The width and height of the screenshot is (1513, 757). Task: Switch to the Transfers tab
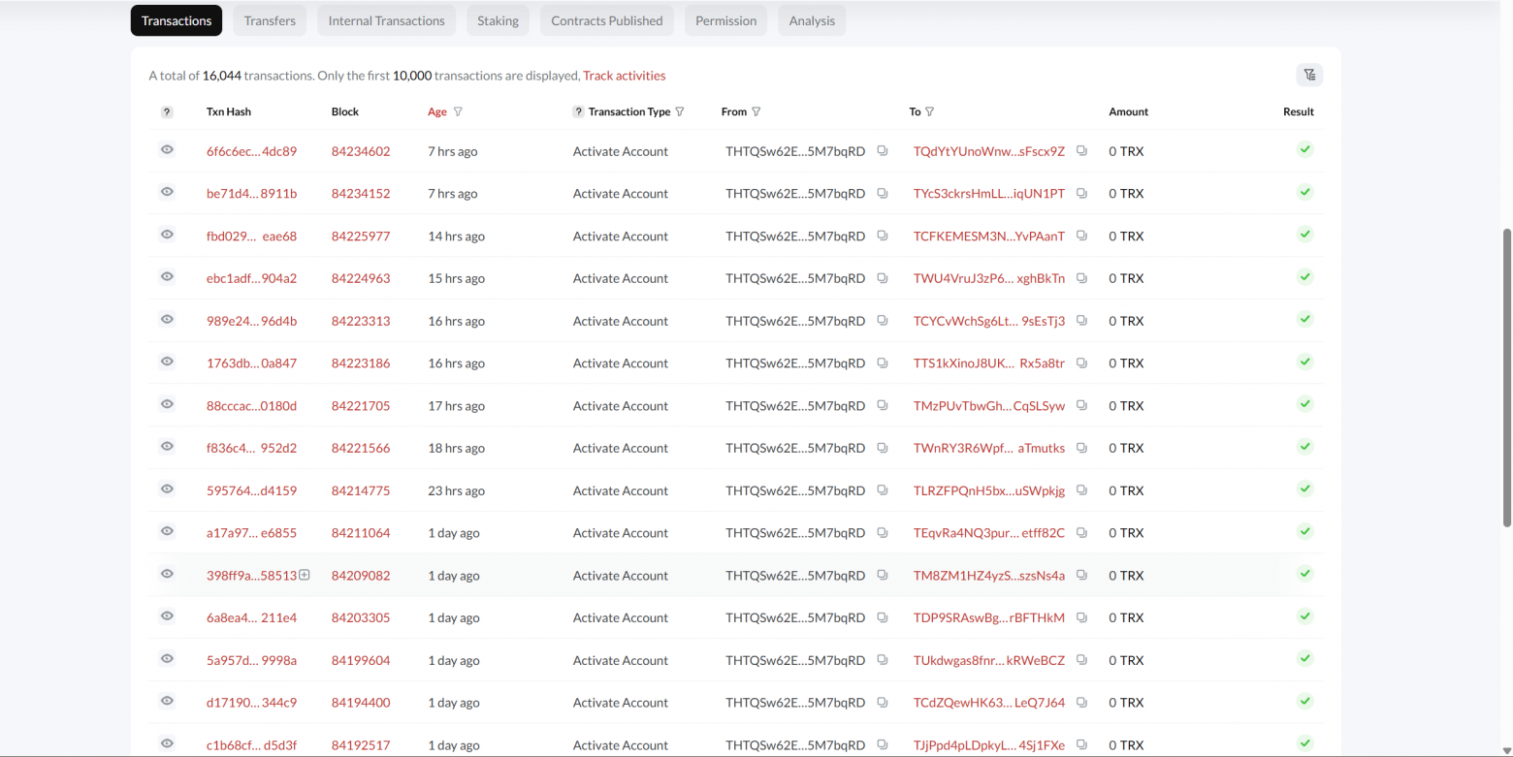270,20
